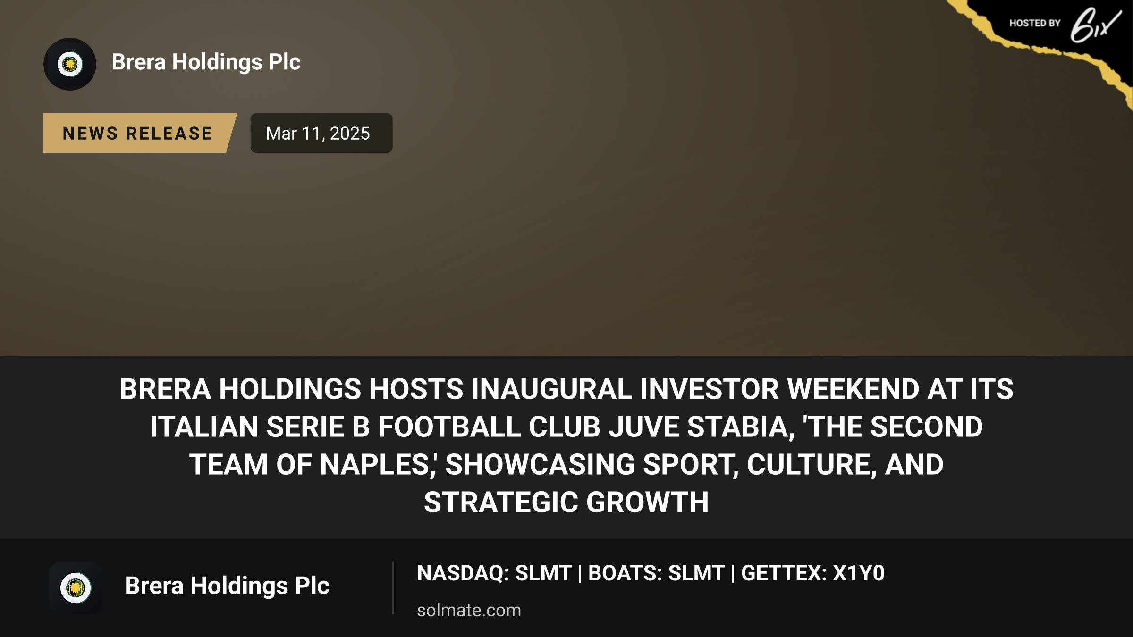Select the BOATS: SLMT ticker
1133x637 pixels.
click(x=656, y=573)
